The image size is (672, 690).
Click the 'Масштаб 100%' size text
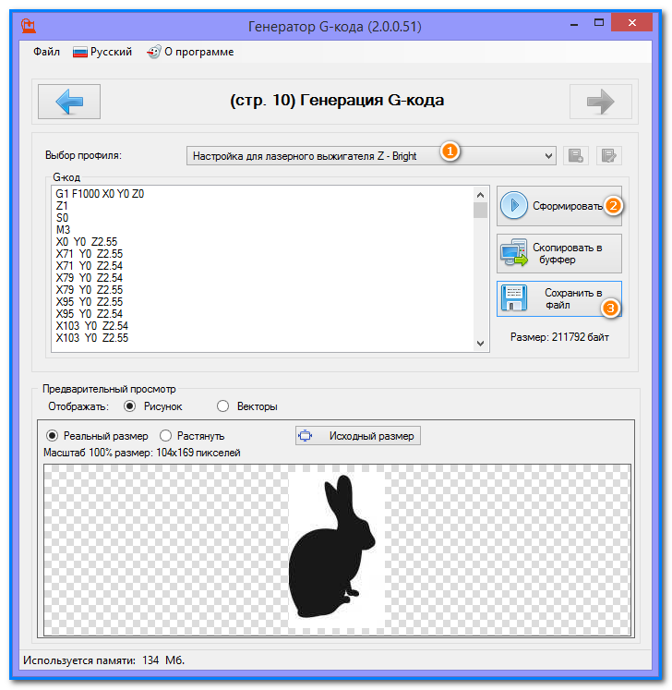point(142,453)
